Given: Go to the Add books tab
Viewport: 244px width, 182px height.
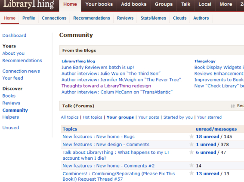Looking at the screenshot, I should 134,4.
